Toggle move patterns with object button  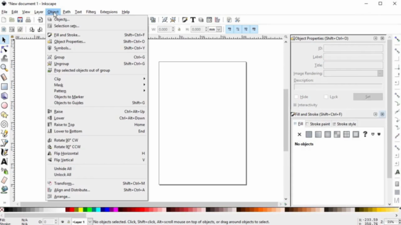[254, 29]
